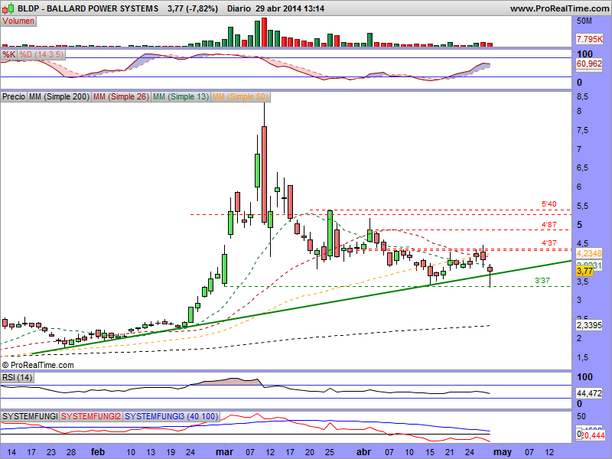This screenshot has width=612, height=459.
Task: Click the abr month marker on date axis
Action: (364, 452)
